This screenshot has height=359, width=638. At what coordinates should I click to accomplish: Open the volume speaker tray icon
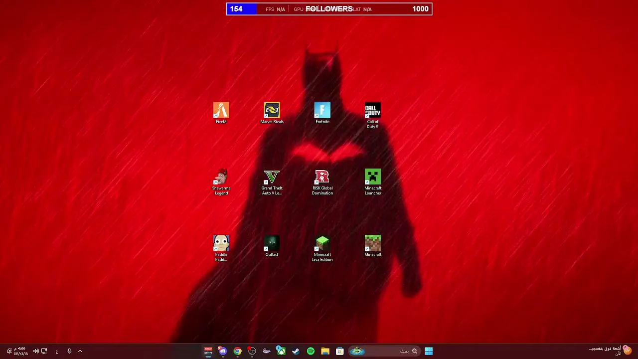click(36, 351)
